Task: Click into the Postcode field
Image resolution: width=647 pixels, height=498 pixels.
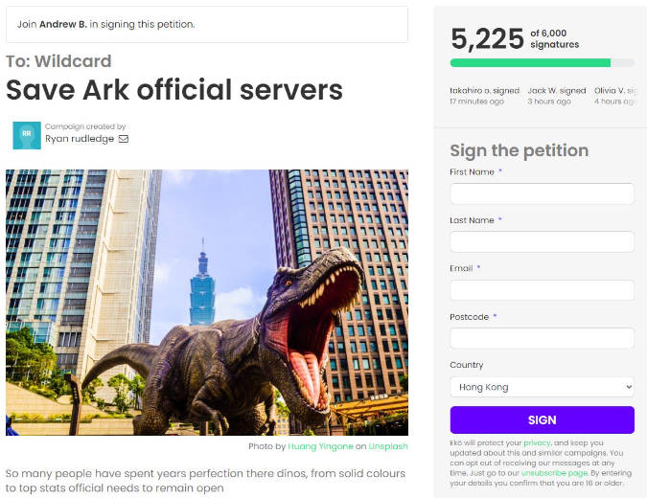Action: click(542, 338)
